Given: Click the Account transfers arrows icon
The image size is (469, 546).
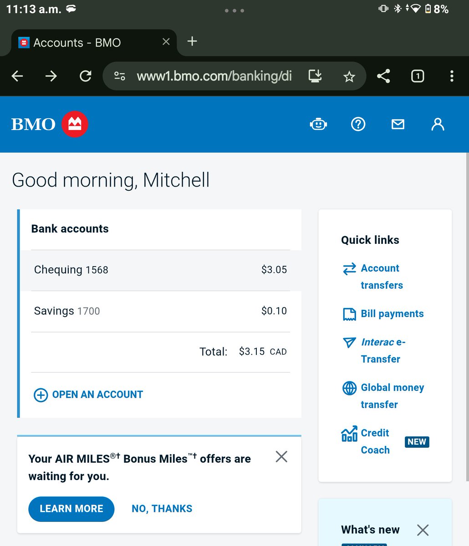Looking at the screenshot, I should click(x=349, y=269).
